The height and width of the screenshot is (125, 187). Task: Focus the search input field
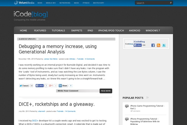pos(153,3)
